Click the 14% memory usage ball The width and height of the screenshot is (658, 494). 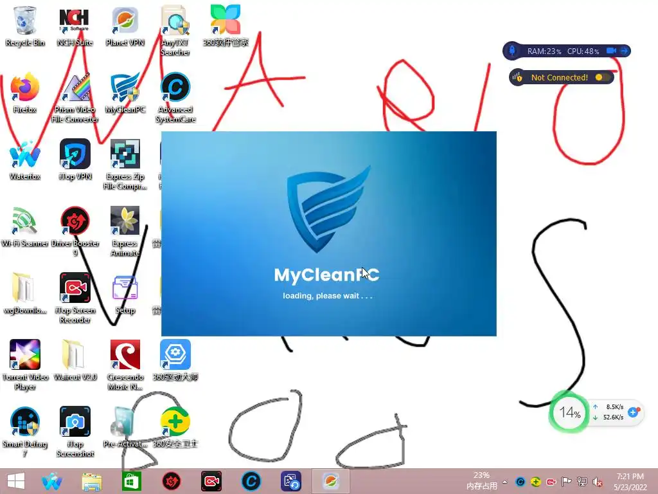point(569,412)
